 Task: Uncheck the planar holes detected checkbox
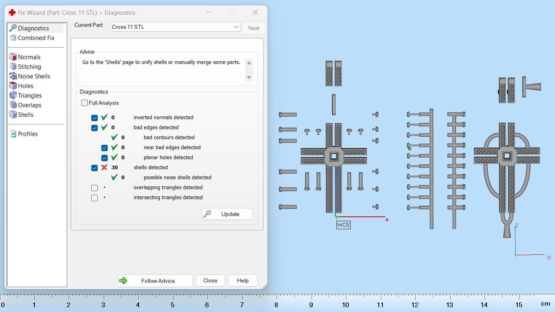pos(105,158)
